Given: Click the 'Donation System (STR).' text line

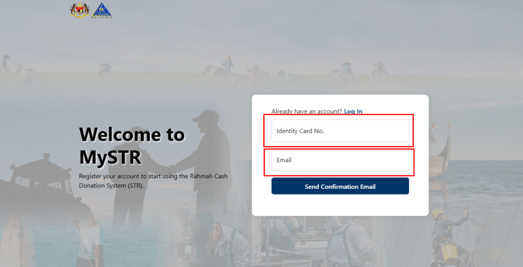Looking at the screenshot, I should 111,186.
